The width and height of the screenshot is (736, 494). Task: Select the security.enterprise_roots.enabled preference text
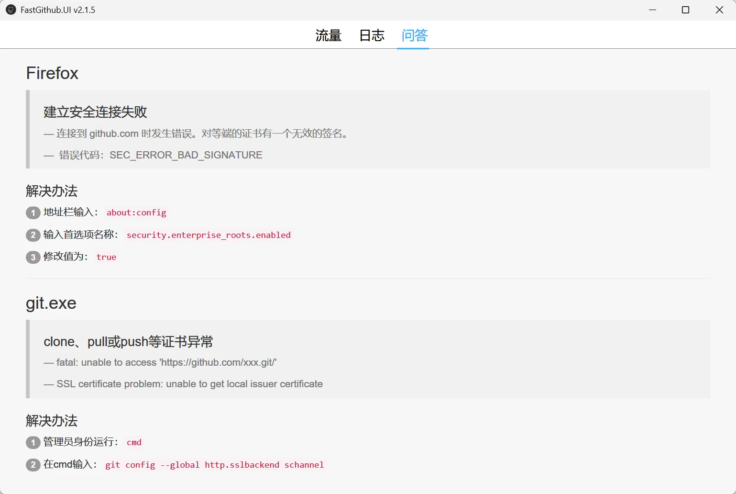point(209,235)
